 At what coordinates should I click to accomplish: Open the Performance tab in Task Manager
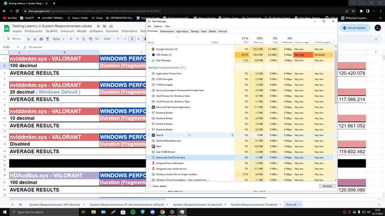(x=167, y=31)
